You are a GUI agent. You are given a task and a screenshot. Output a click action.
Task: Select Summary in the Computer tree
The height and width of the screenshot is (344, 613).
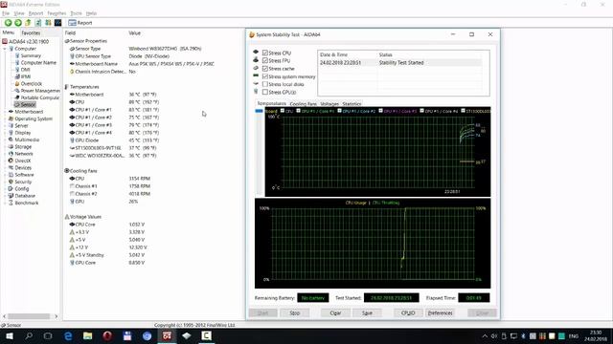31,55
